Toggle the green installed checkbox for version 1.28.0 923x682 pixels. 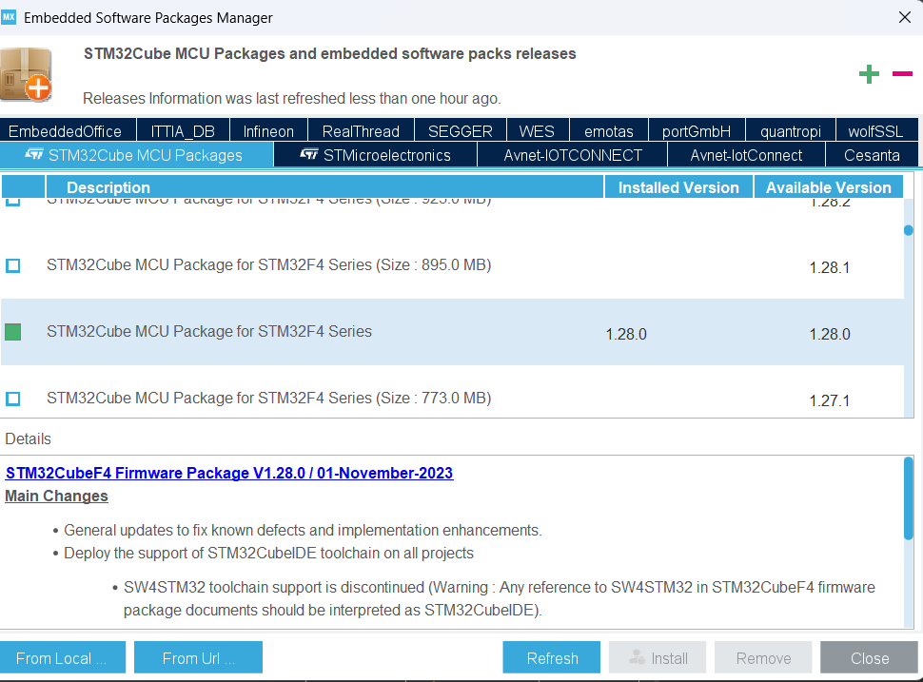pyautogui.click(x=13, y=332)
